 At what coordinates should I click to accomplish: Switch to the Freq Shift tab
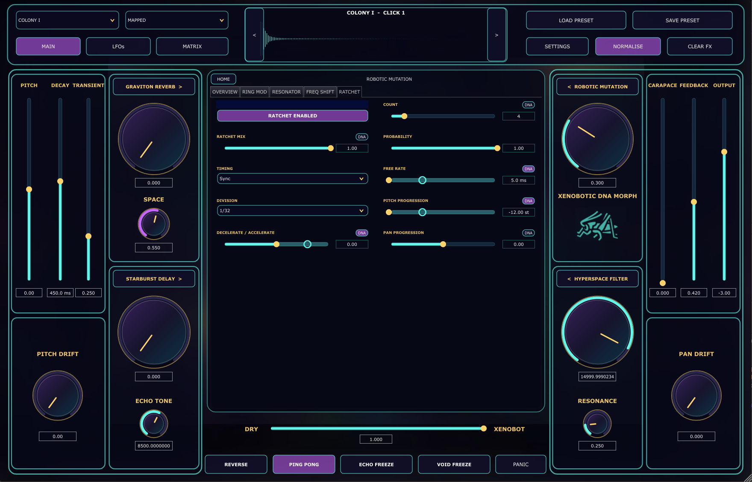point(320,92)
